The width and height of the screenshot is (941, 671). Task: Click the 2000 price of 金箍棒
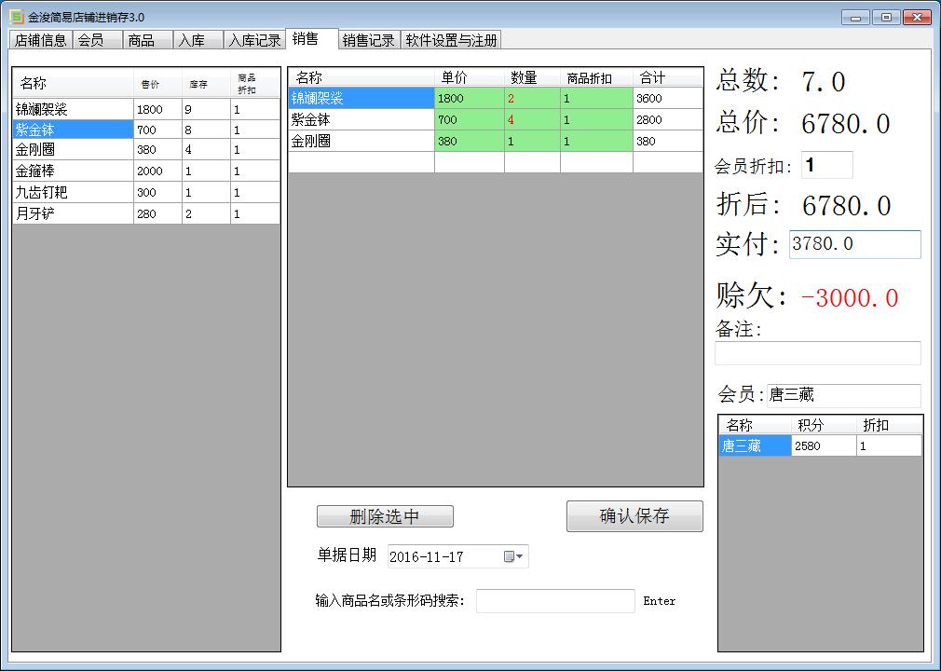(157, 171)
